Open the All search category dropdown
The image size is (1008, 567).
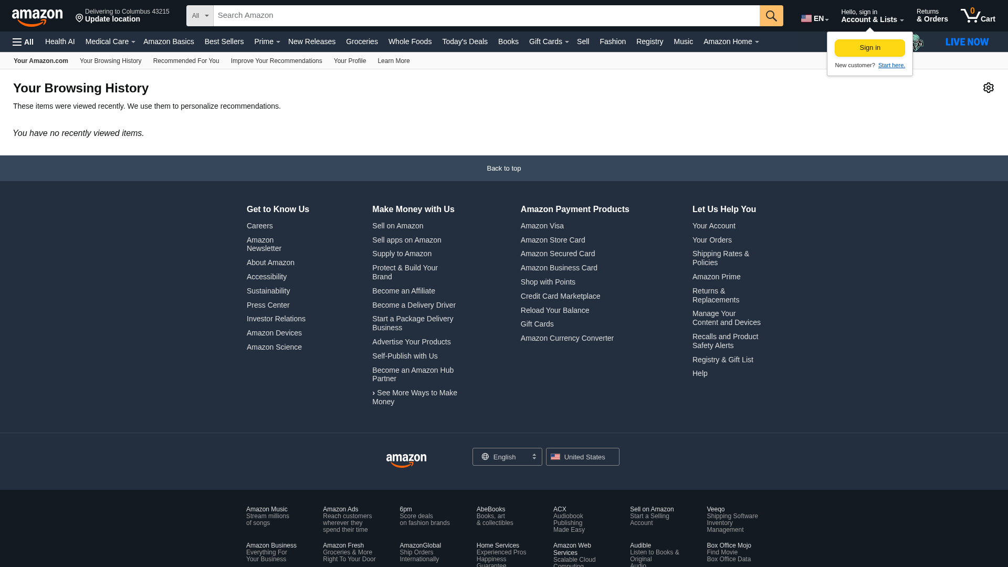click(x=200, y=16)
